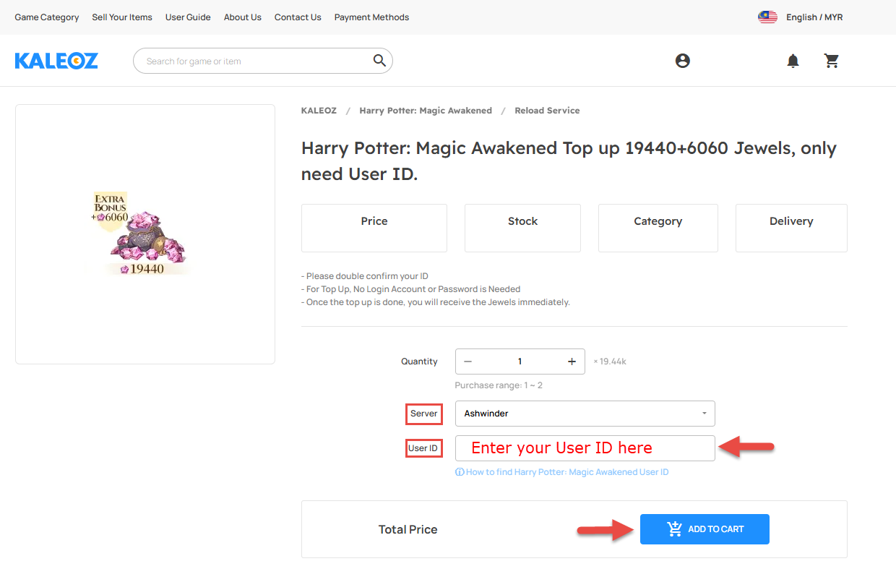Open Payment Methods page
This screenshot has height=569, width=896.
371,17
